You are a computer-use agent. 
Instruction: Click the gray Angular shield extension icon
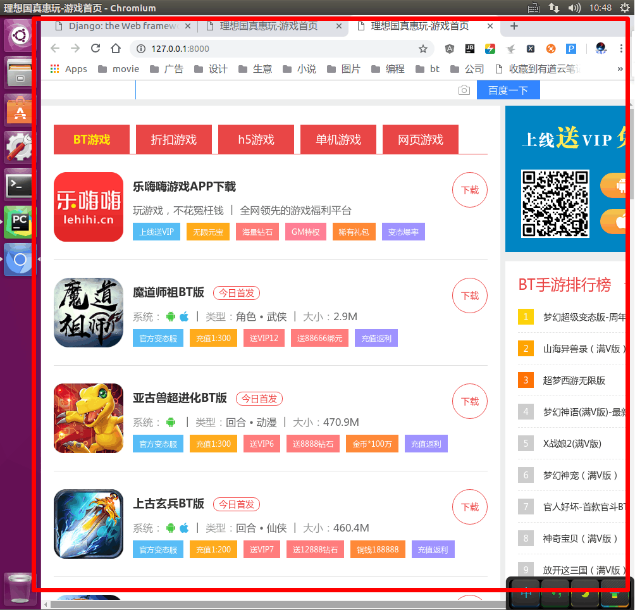click(x=450, y=49)
